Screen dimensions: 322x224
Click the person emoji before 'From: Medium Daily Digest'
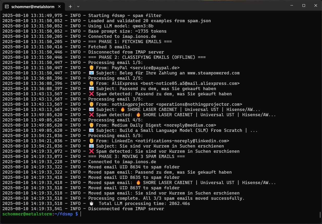click(x=91, y=125)
